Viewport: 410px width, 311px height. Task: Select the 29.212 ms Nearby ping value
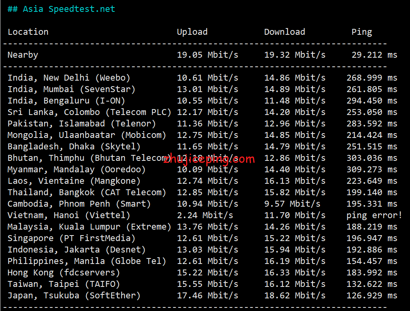374,55
